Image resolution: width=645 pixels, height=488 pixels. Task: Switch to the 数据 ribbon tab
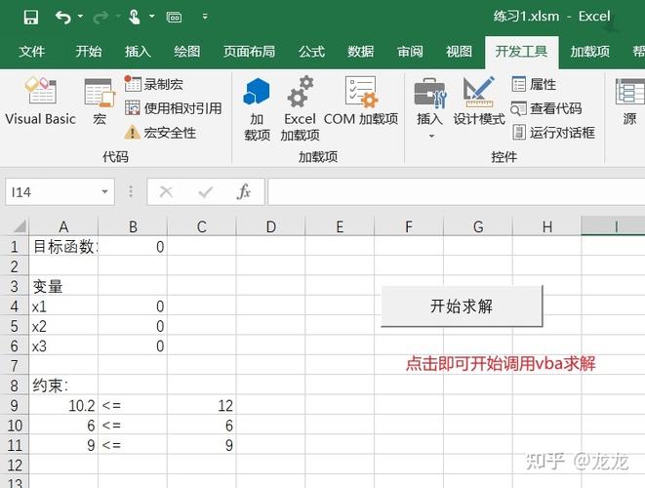point(361,52)
